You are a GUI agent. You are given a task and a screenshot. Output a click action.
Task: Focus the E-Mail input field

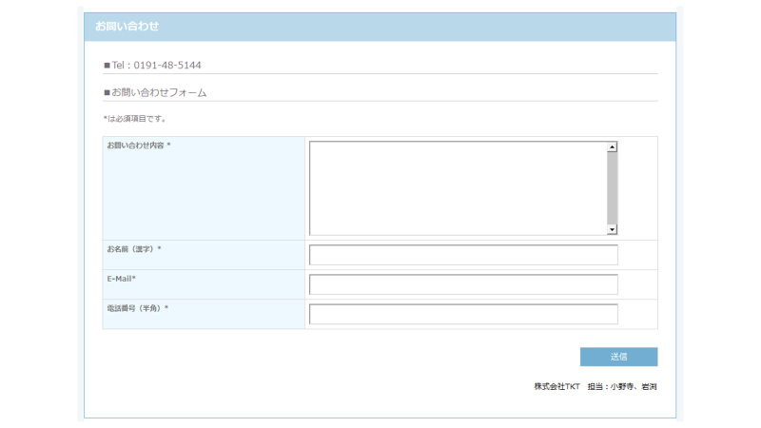click(463, 284)
